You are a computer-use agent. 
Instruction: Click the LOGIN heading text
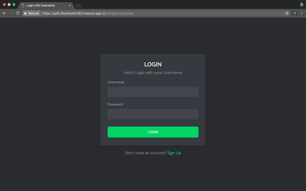[153, 64]
